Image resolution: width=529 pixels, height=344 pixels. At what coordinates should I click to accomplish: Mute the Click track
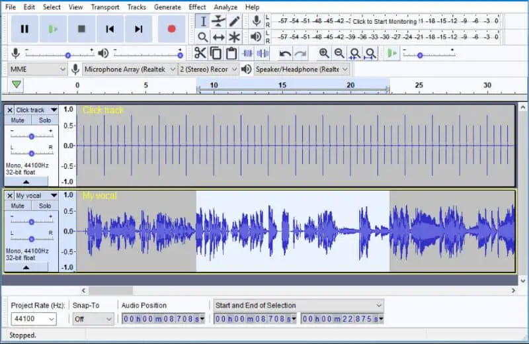click(x=18, y=120)
